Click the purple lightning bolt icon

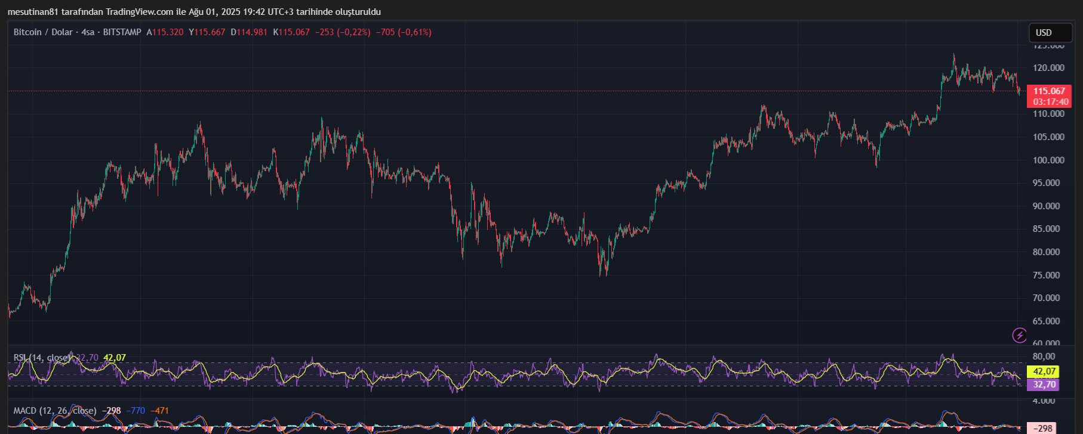click(x=1019, y=336)
